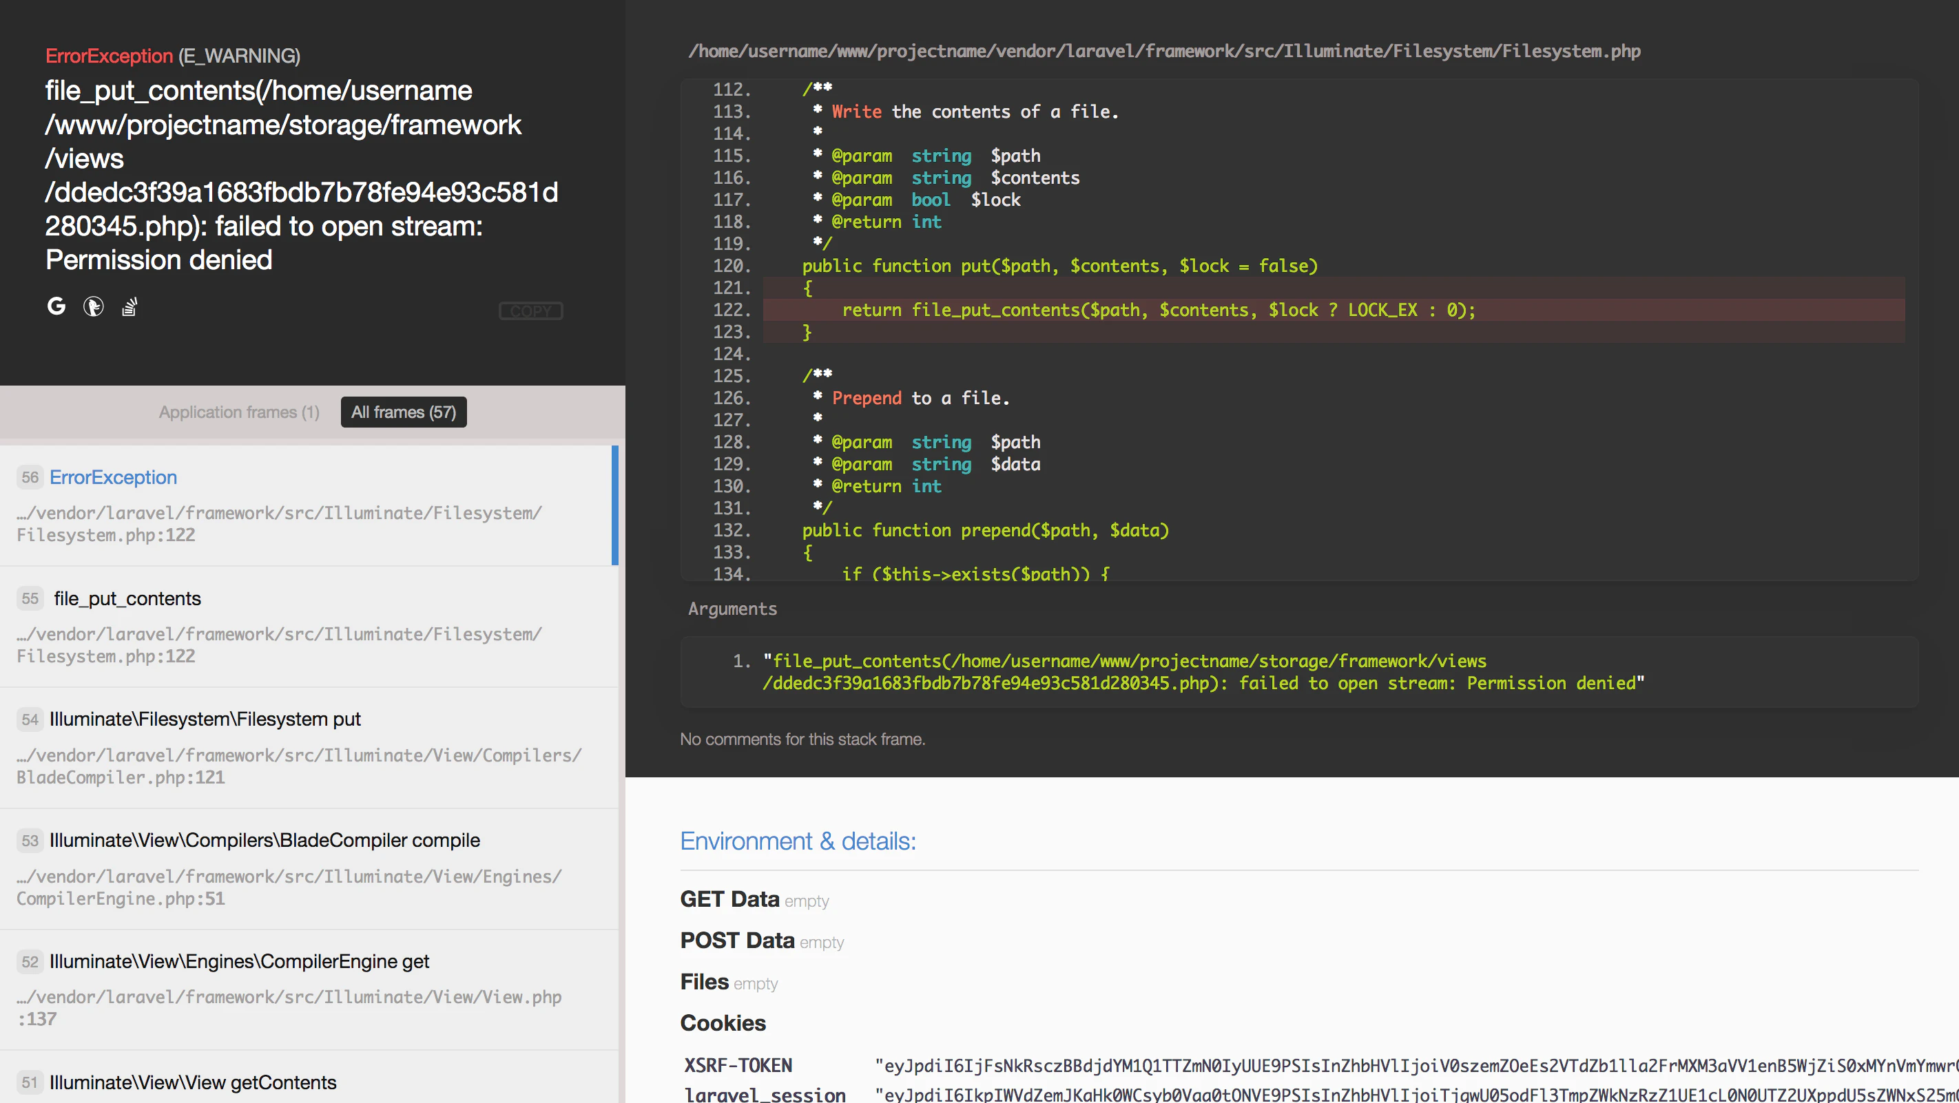Select stack frame 55 file_put_contents

309,627
